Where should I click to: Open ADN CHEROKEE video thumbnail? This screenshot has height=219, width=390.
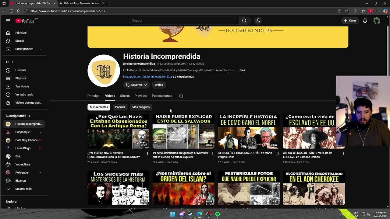(x=314, y=188)
